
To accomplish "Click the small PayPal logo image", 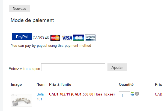I will pos(90,38).
